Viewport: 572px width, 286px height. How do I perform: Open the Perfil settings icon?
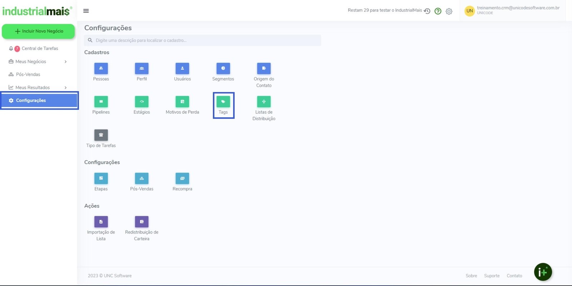[142, 69]
